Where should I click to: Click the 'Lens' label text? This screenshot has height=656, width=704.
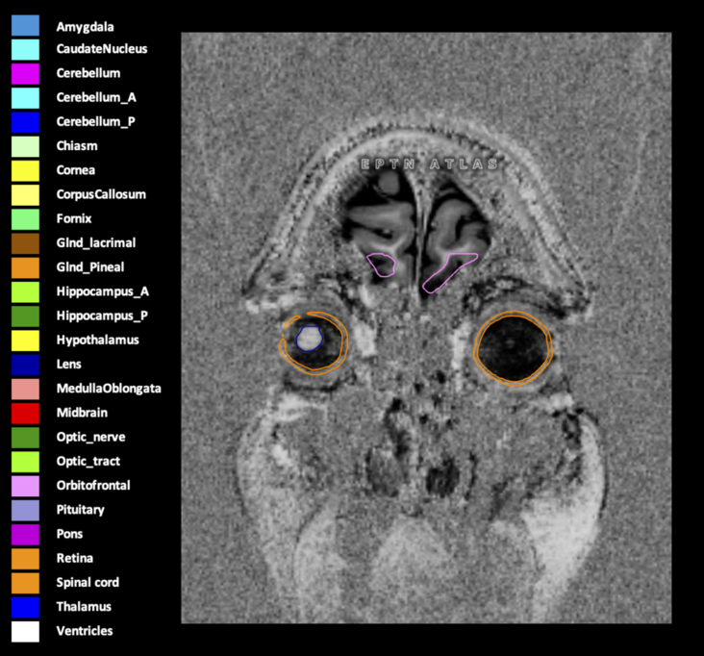[68, 365]
